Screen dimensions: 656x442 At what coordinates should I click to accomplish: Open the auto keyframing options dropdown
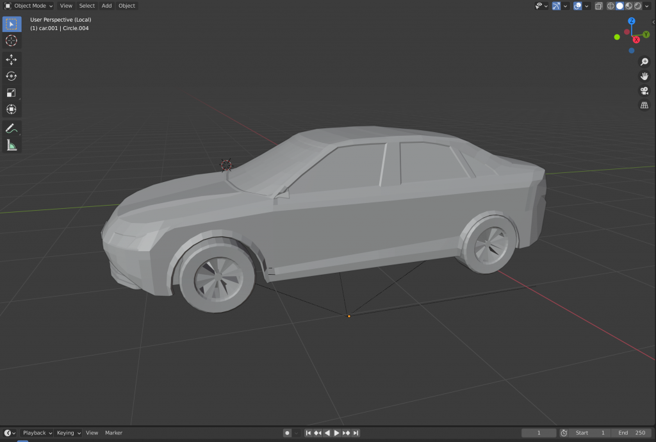[296, 433]
